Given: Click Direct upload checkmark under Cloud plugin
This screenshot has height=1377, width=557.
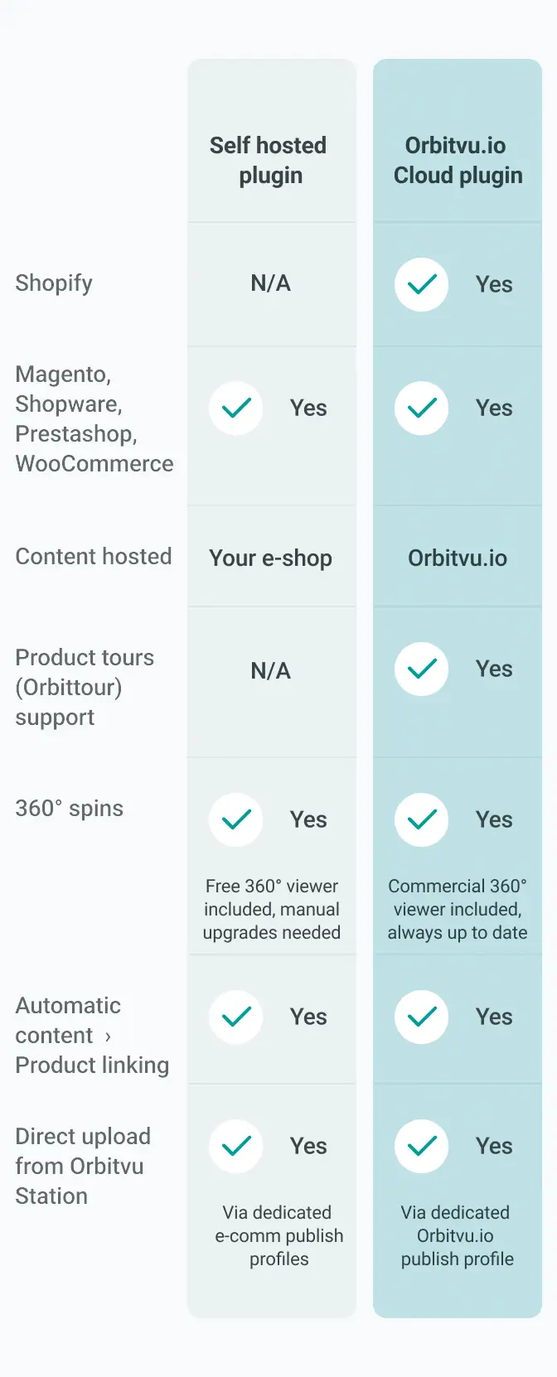Looking at the screenshot, I should pyautogui.click(x=422, y=1147).
